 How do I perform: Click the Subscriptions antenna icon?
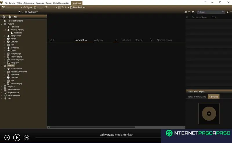click(x=8, y=68)
